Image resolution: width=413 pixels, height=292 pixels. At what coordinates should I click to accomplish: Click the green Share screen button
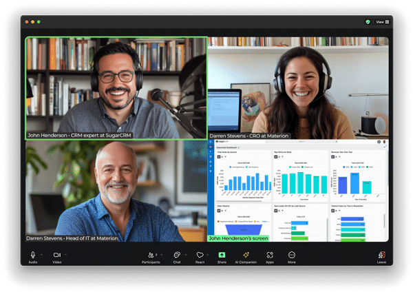[222, 255]
